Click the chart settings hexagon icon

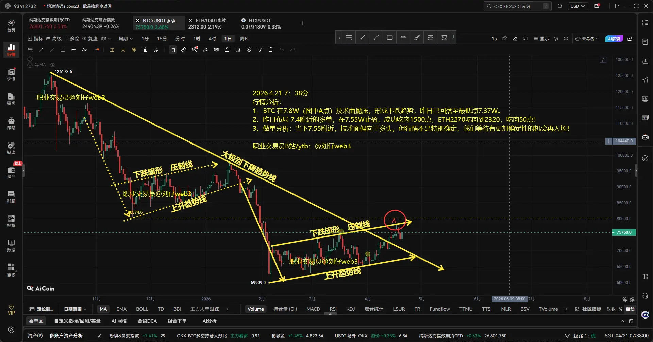556,39
